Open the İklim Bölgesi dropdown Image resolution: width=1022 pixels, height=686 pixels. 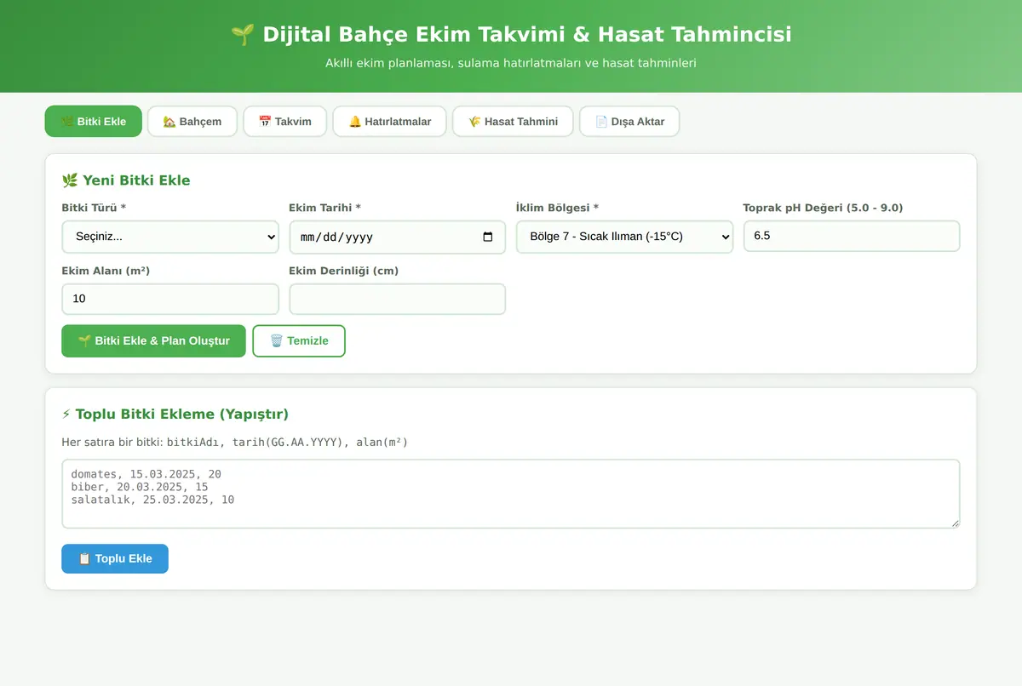[624, 237]
